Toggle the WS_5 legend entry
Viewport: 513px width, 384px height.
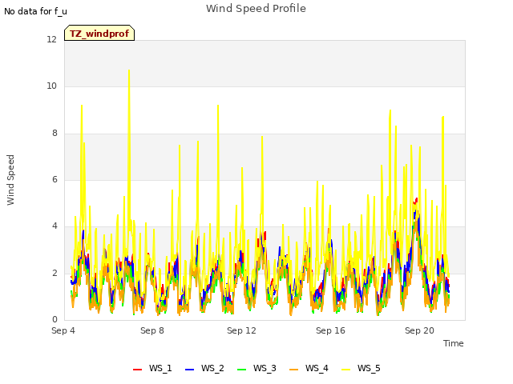pos(361,368)
